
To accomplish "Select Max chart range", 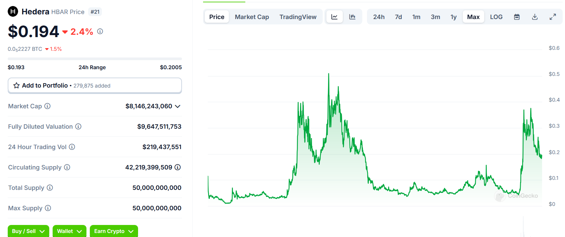I will (x=474, y=17).
